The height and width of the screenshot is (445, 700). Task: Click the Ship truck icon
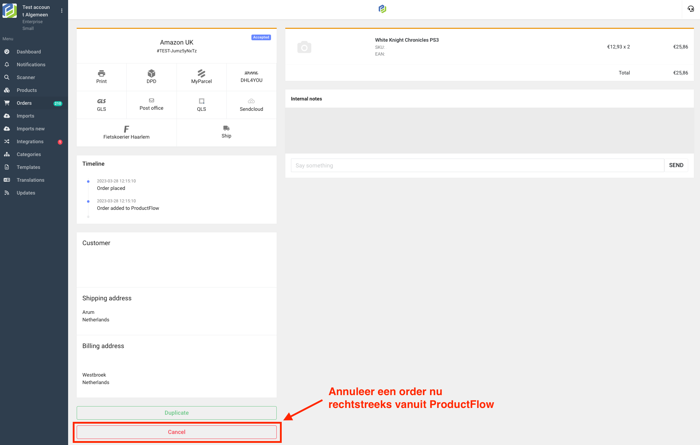coord(226,128)
